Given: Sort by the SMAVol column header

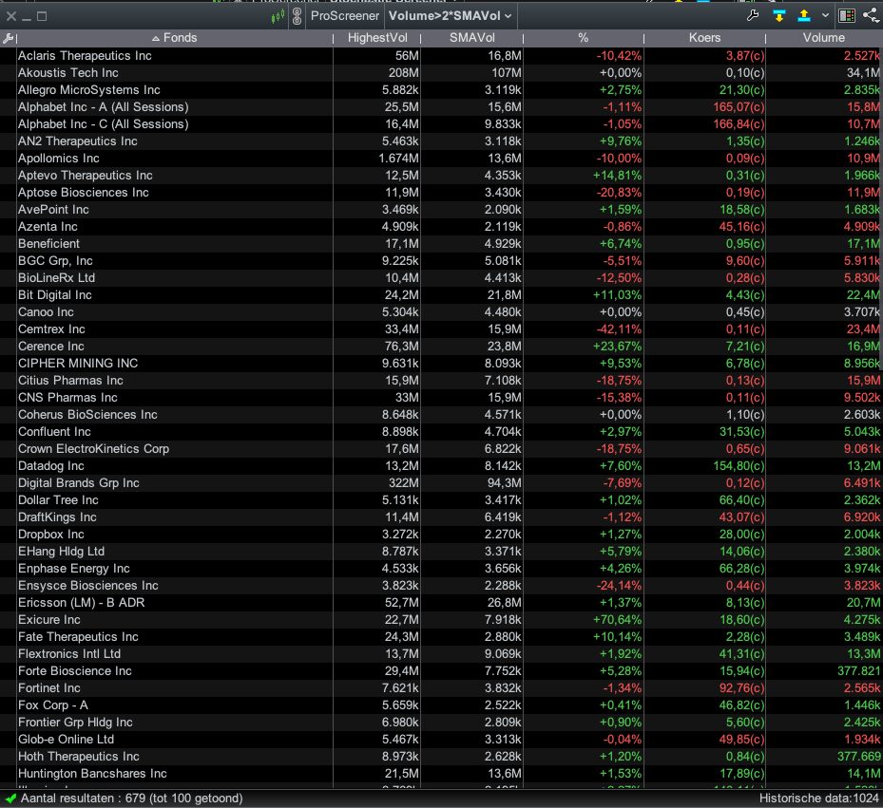Looking at the screenshot, I should 471,38.
